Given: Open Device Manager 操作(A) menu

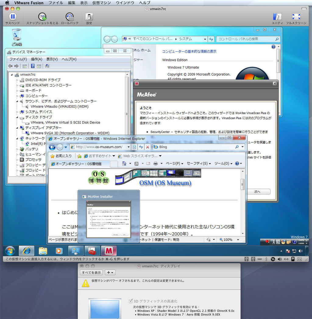Looking at the screenshot, I should [36, 59].
